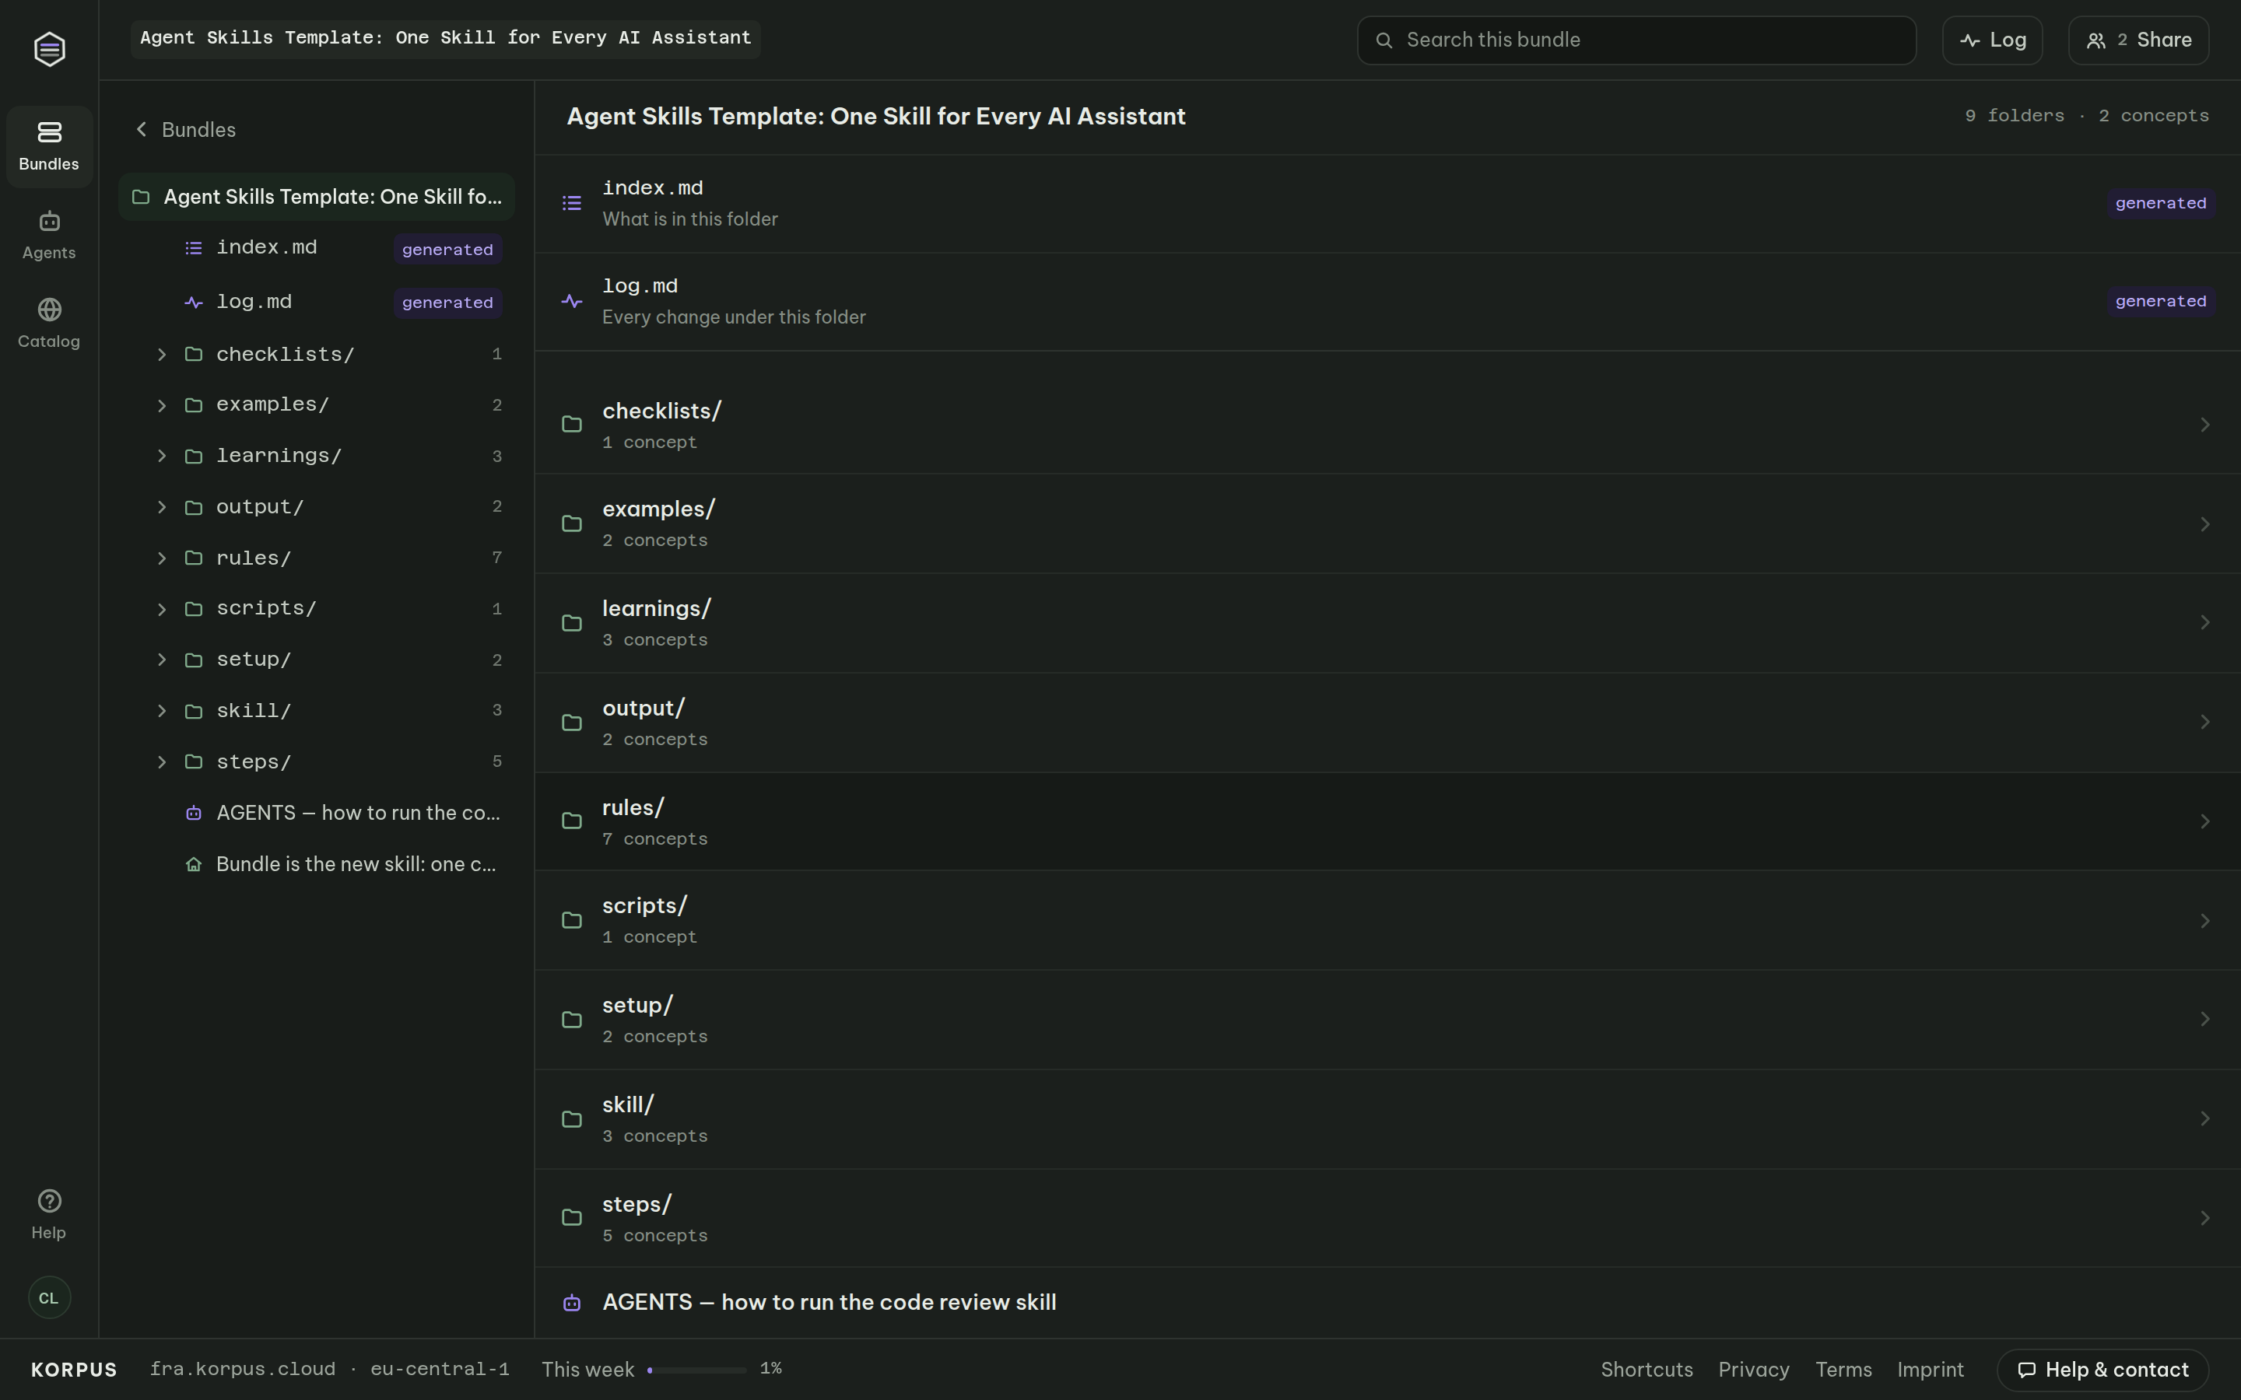The height and width of the screenshot is (1400, 2241).
Task: Open Help & contact button
Action: 2102,1370
